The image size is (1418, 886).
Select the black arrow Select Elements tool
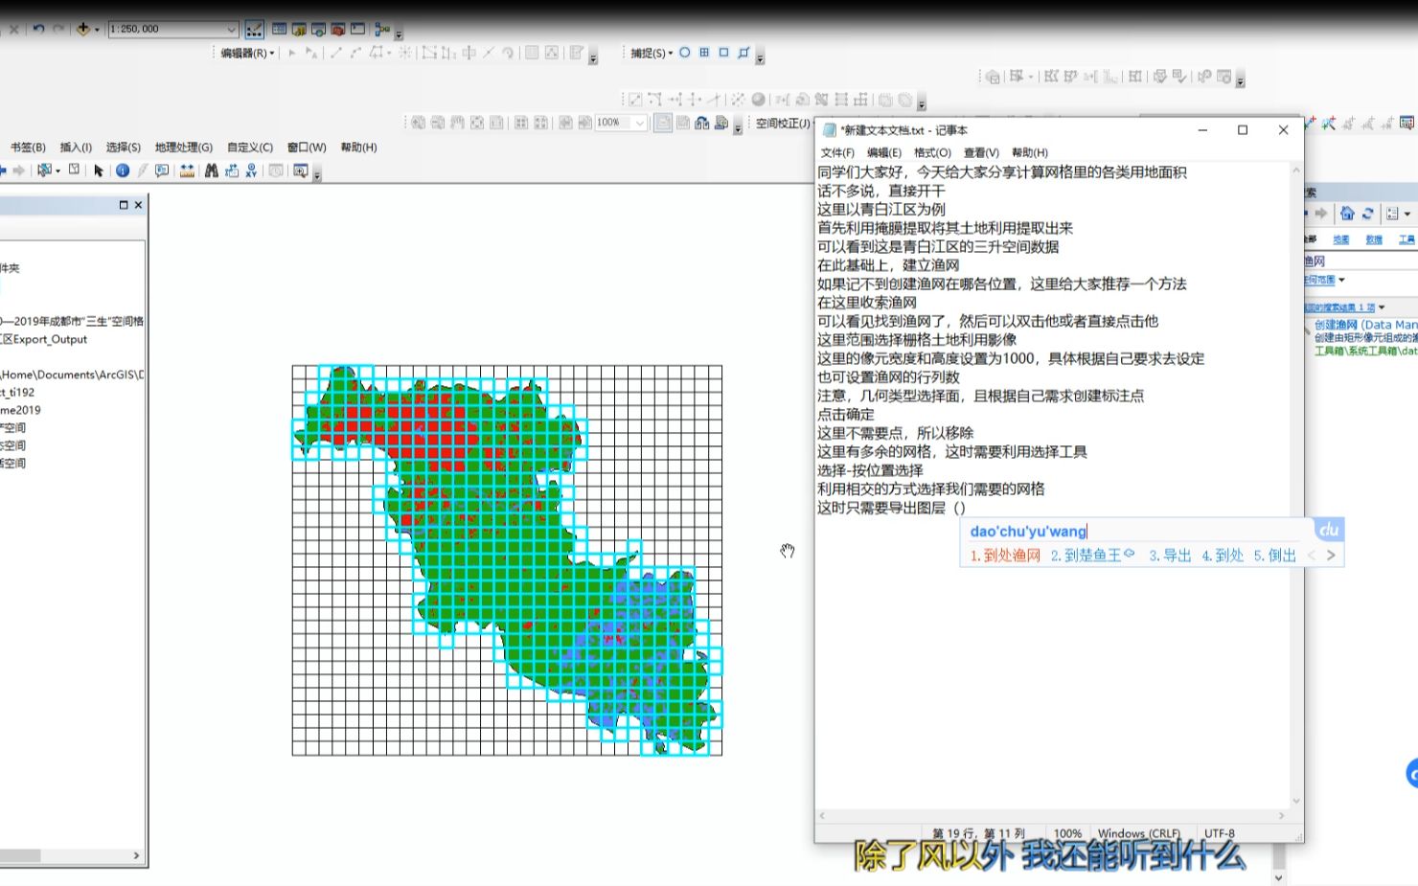(x=99, y=170)
